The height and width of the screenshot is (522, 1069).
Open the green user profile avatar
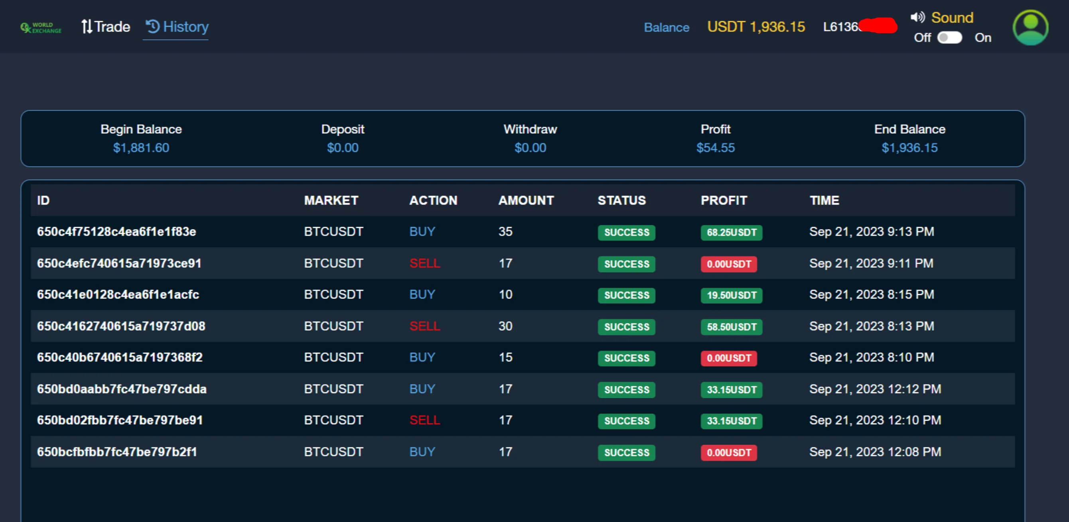[x=1030, y=28]
